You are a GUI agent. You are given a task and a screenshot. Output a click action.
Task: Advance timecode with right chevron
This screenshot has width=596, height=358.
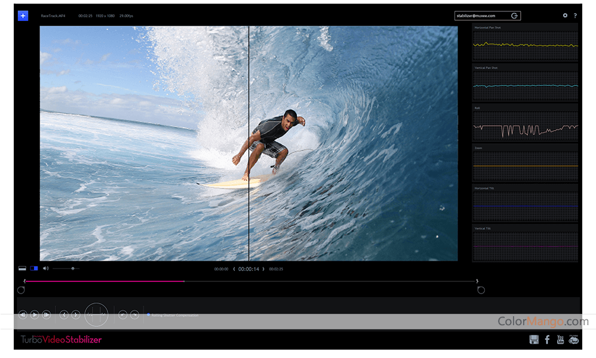pyautogui.click(x=263, y=269)
